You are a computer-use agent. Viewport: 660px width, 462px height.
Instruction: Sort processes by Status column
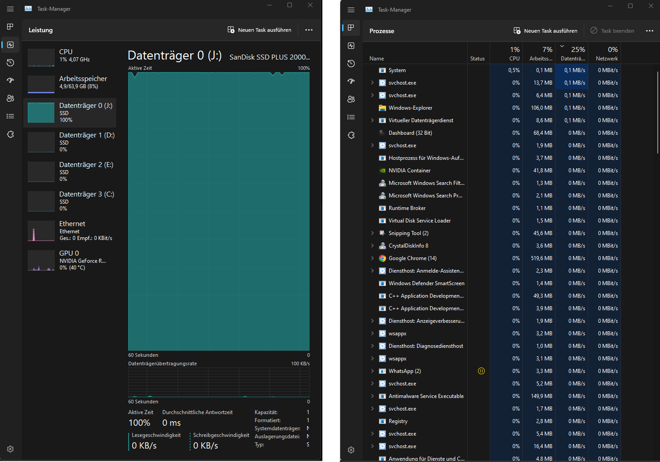[478, 53]
